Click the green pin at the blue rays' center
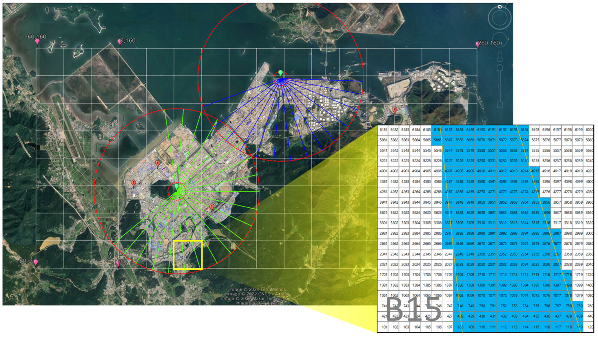The width and height of the screenshot is (598, 338). (281, 73)
